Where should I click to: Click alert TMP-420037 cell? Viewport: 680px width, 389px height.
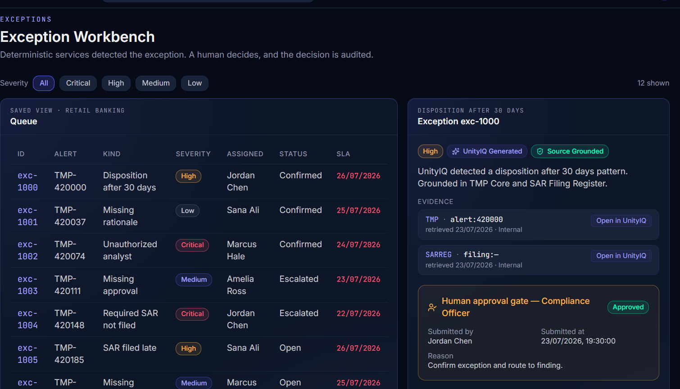[x=70, y=216]
